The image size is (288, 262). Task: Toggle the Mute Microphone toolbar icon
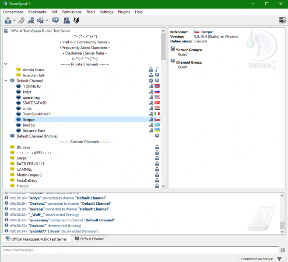(31, 21)
